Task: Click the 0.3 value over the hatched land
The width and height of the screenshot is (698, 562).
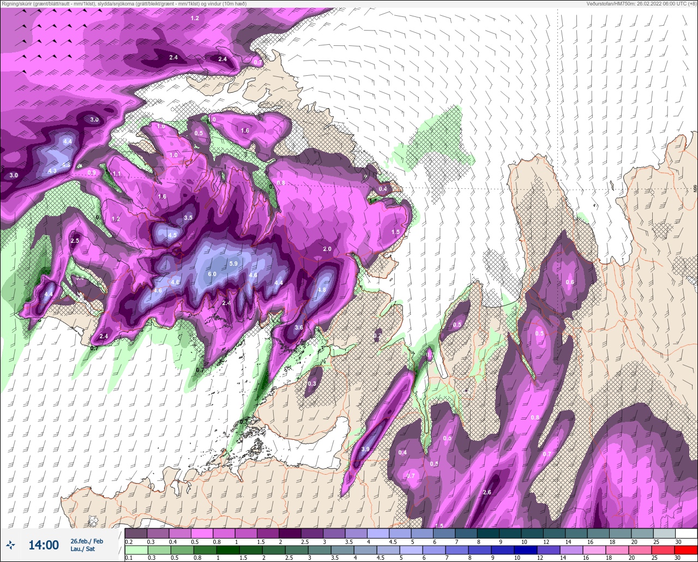Action: point(312,384)
